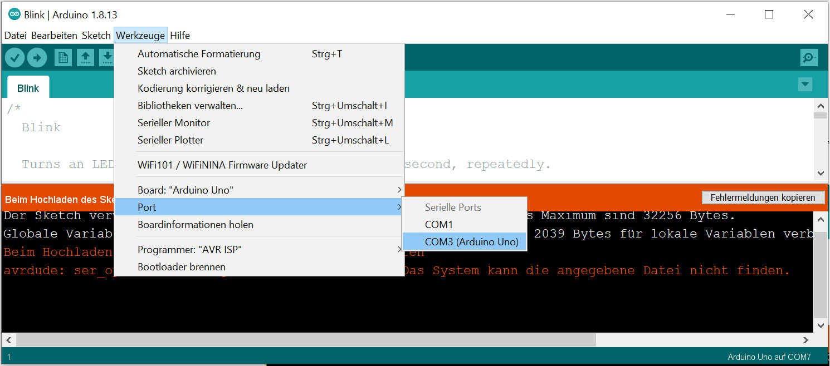Select COM3 (Arduino Uno) port

tap(471, 242)
